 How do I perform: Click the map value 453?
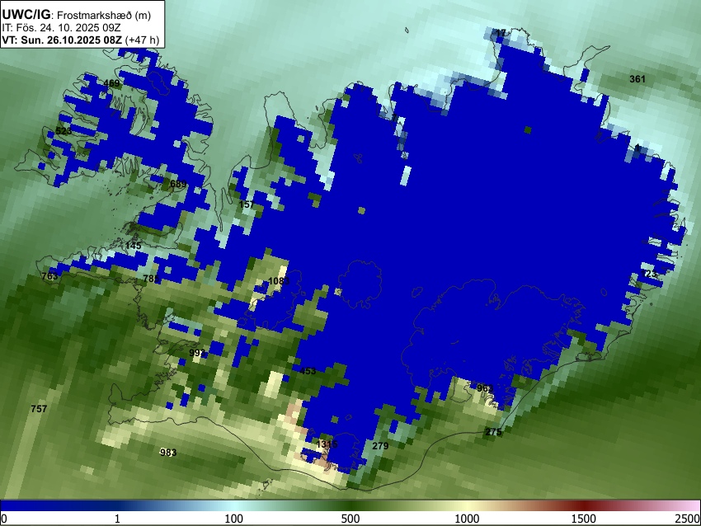[308, 371]
